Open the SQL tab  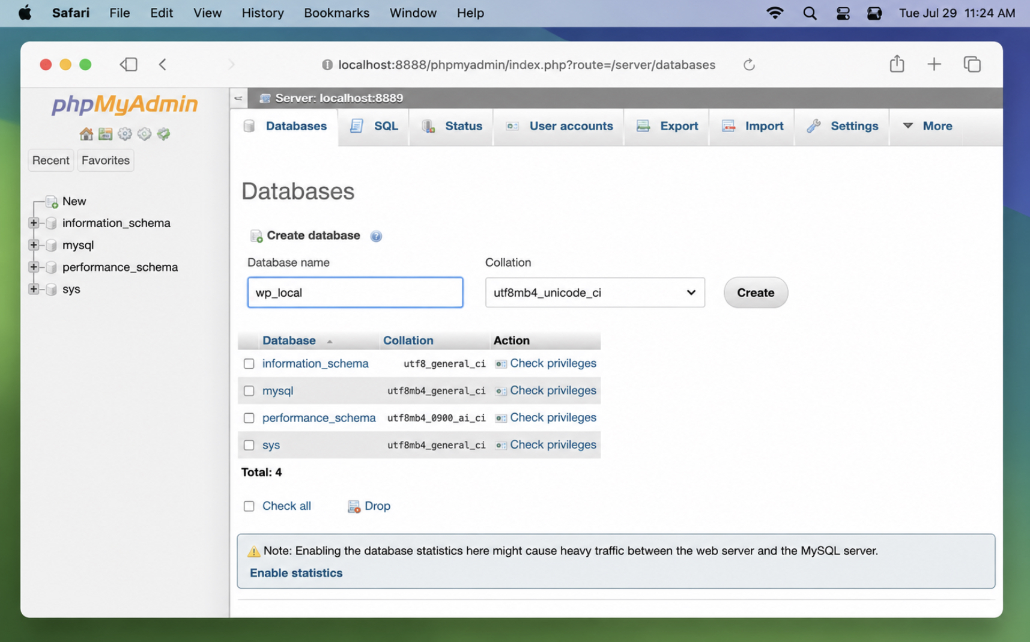pos(374,126)
